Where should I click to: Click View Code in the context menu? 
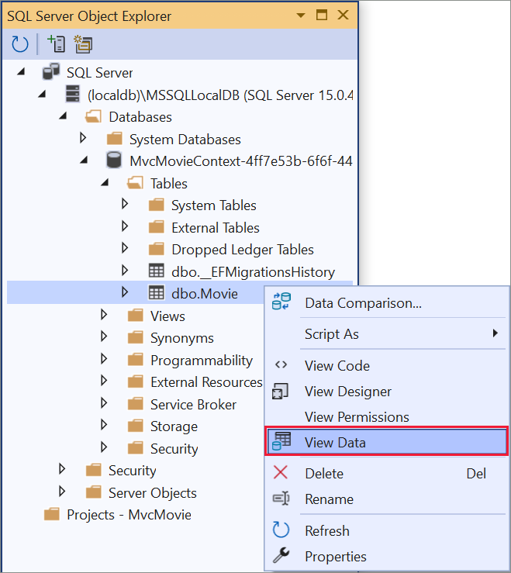click(x=337, y=366)
